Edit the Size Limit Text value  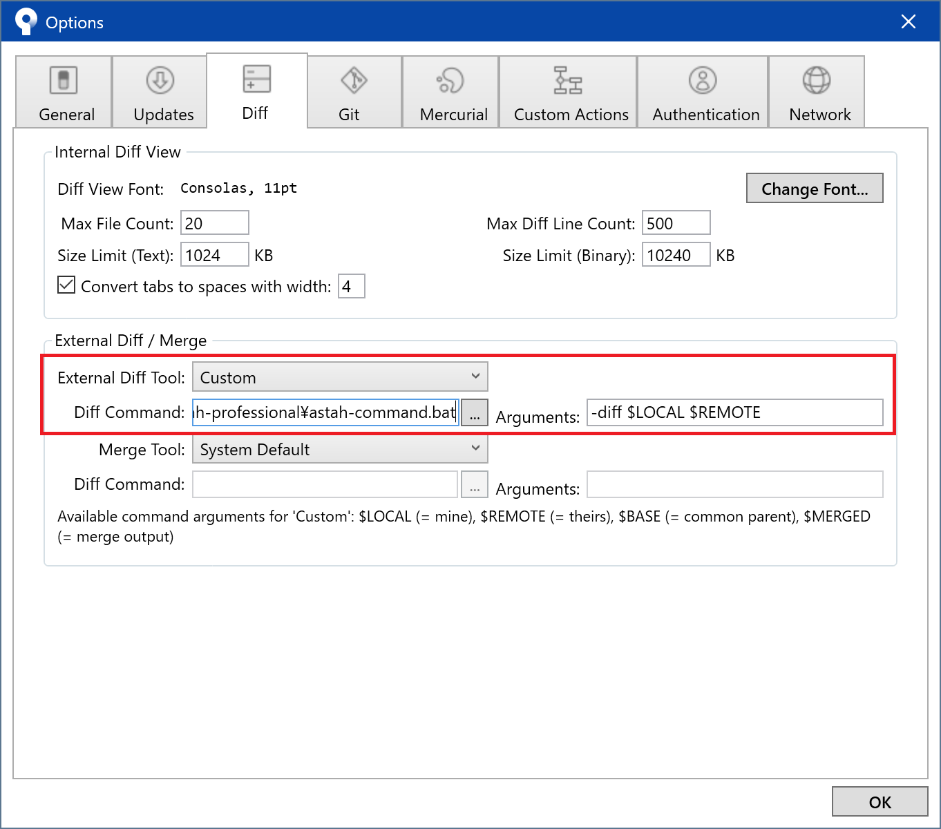coord(214,254)
